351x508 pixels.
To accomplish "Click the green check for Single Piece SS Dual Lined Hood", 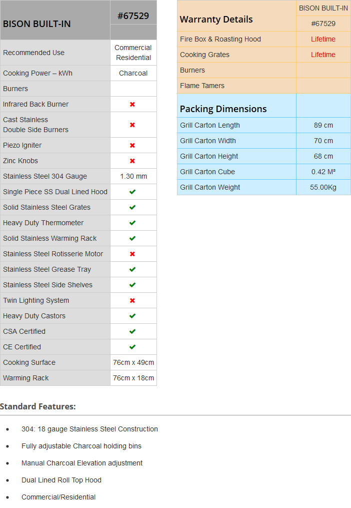I will pyautogui.click(x=132, y=192).
